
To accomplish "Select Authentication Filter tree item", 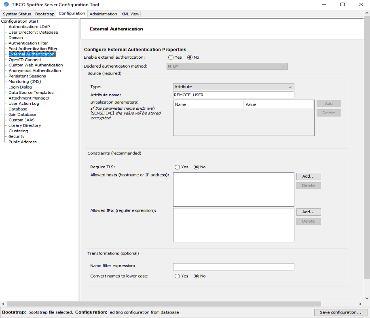I will 28,43.
